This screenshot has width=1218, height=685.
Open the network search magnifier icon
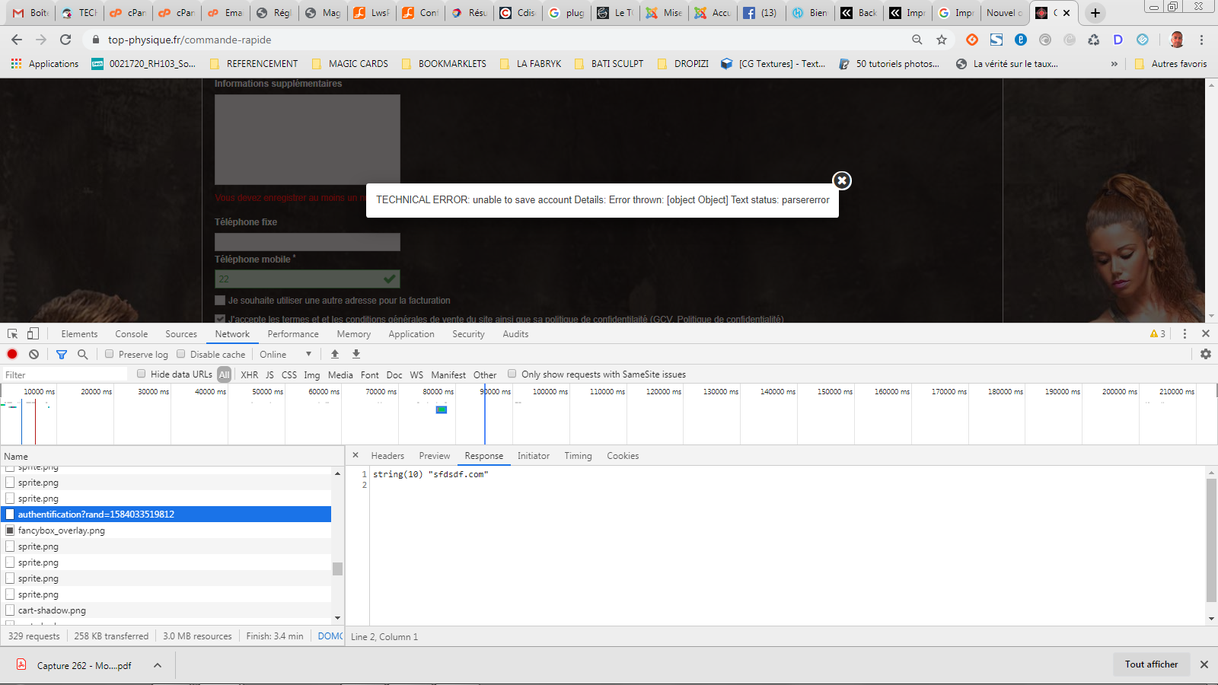tap(83, 354)
